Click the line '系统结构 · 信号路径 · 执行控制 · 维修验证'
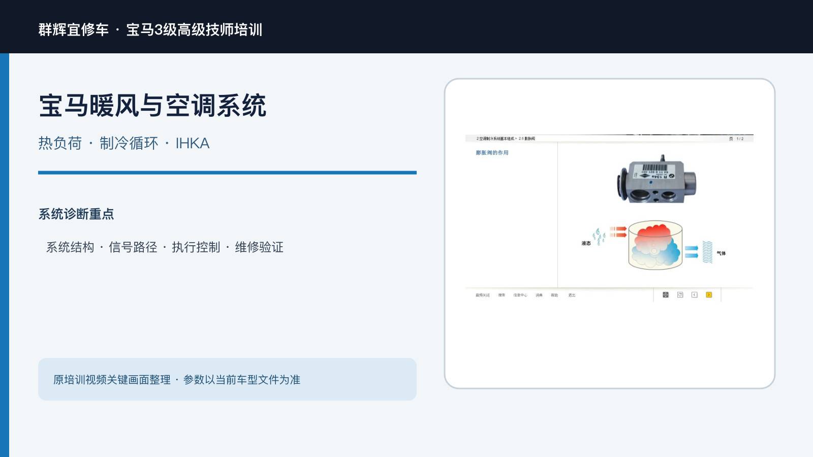This screenshot has width=813, height=457. 165,247
